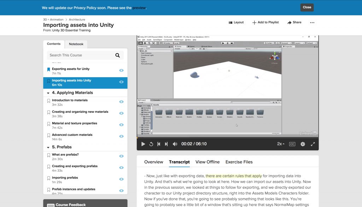Click the Layout button
This screenshot has height=207, width=362.
coord(236,22)
